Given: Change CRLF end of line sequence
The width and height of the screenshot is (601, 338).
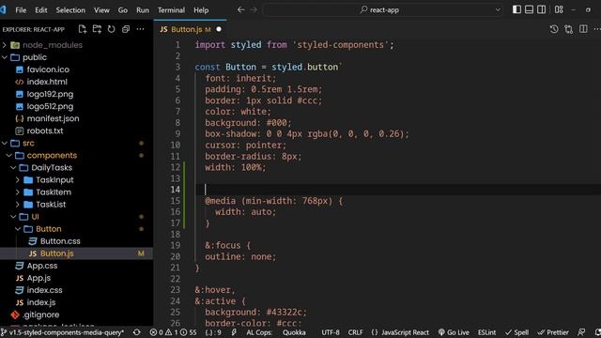Looking at the screenshot, I should (355, 332).
